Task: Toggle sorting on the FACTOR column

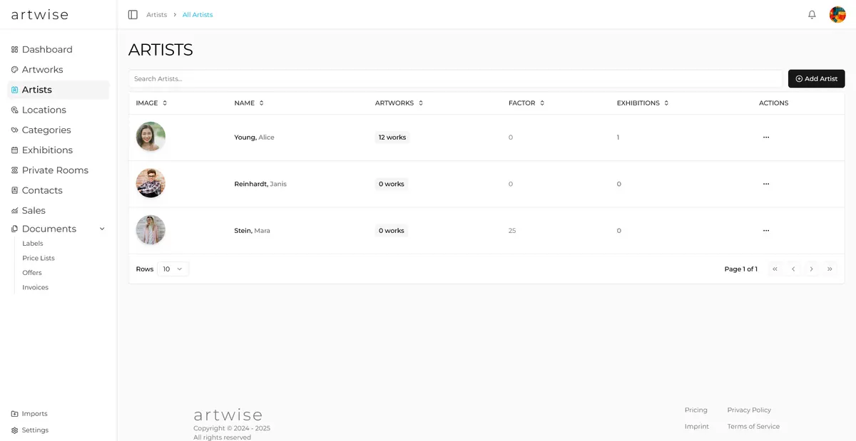Action: (x=541, y=103)
